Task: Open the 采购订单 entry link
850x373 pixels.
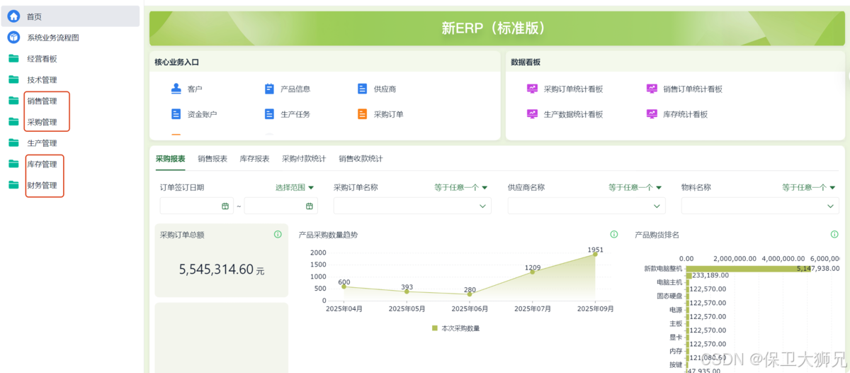Action: coord(388,114)
